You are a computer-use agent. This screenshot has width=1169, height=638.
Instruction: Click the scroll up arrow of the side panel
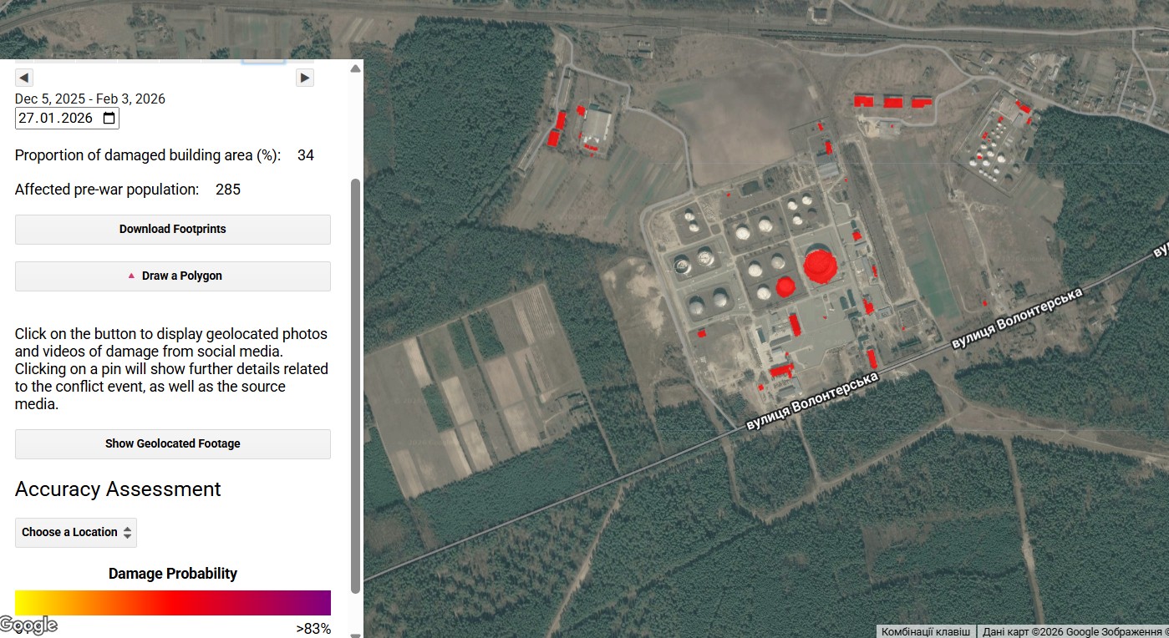click(355, 68)
